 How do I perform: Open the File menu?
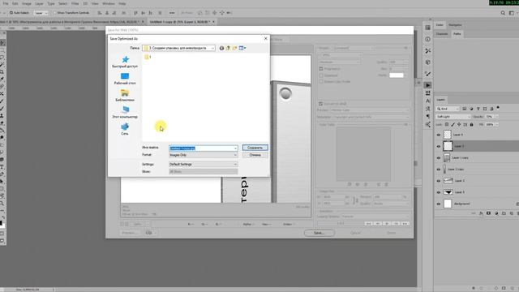(x=6, y=3)
